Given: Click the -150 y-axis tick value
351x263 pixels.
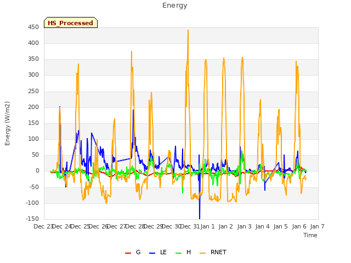Looking at the screenshot, I should [x=32, y=219].
